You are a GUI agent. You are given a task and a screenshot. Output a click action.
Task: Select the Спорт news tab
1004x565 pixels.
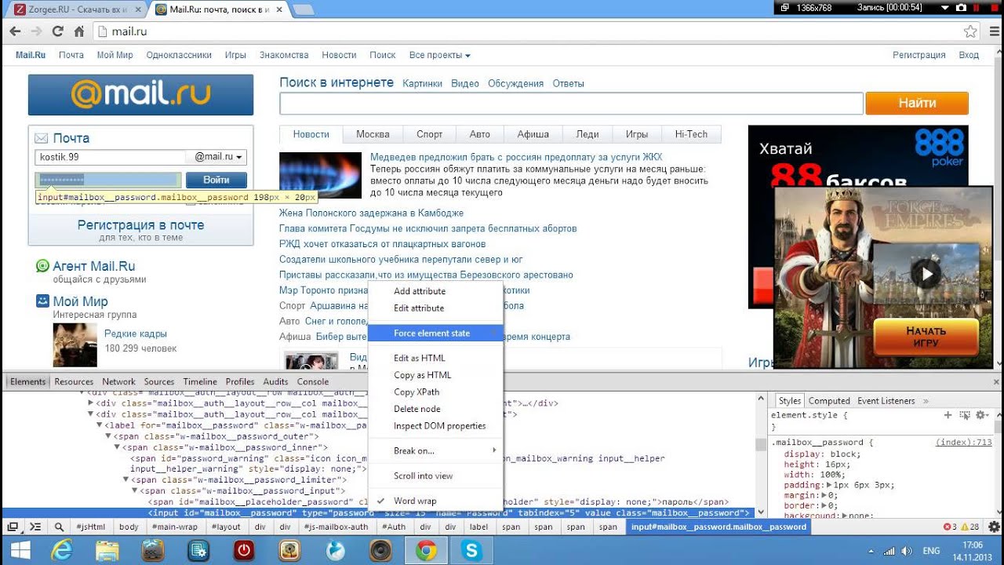(x=430, y=134)
